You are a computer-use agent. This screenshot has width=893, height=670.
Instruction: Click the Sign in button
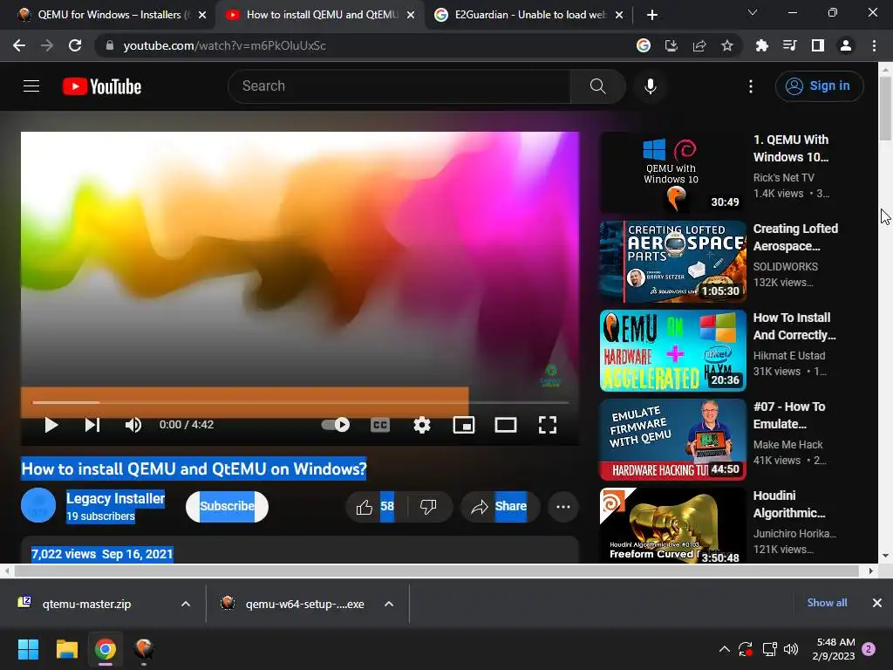tap(818, 86)
